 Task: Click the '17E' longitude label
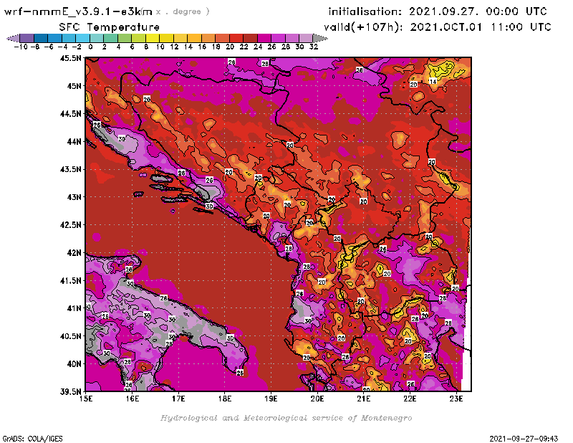tap(178, 399)
